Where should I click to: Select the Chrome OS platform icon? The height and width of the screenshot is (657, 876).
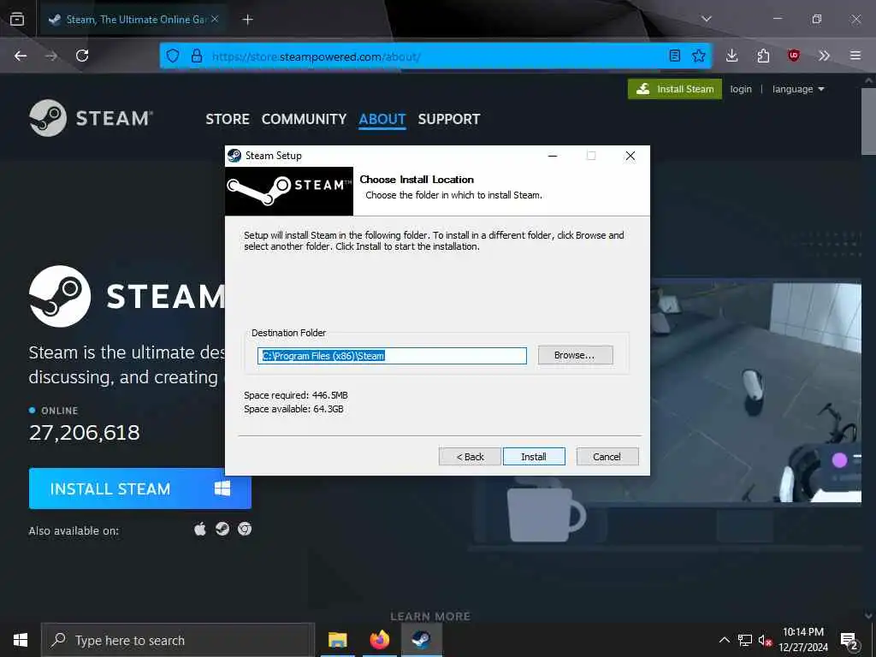245,529
